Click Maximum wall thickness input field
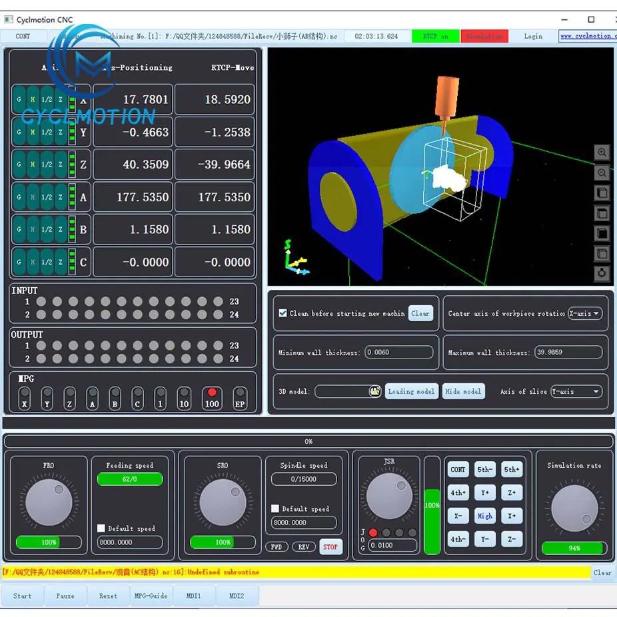The image size is (617, 617). point(568,352)
